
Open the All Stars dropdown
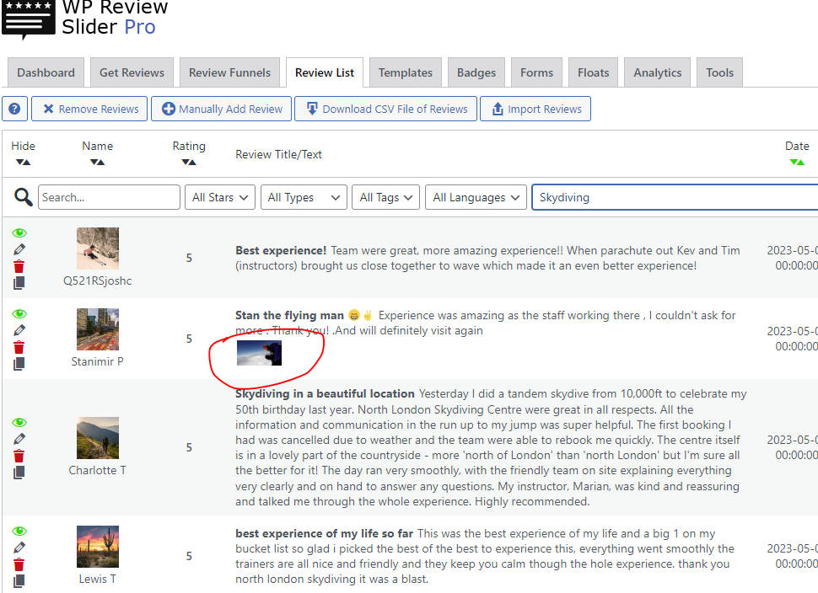point(219,197)
